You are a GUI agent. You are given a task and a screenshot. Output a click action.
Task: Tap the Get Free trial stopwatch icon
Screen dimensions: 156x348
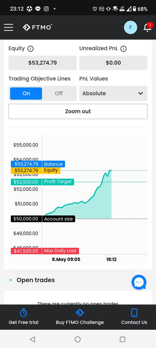tap(23, 313)
